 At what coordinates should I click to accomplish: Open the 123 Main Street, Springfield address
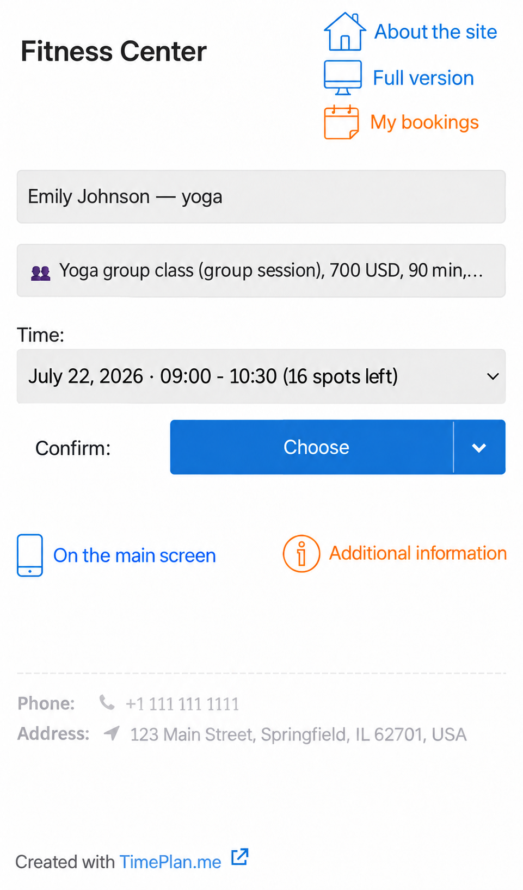298,735
